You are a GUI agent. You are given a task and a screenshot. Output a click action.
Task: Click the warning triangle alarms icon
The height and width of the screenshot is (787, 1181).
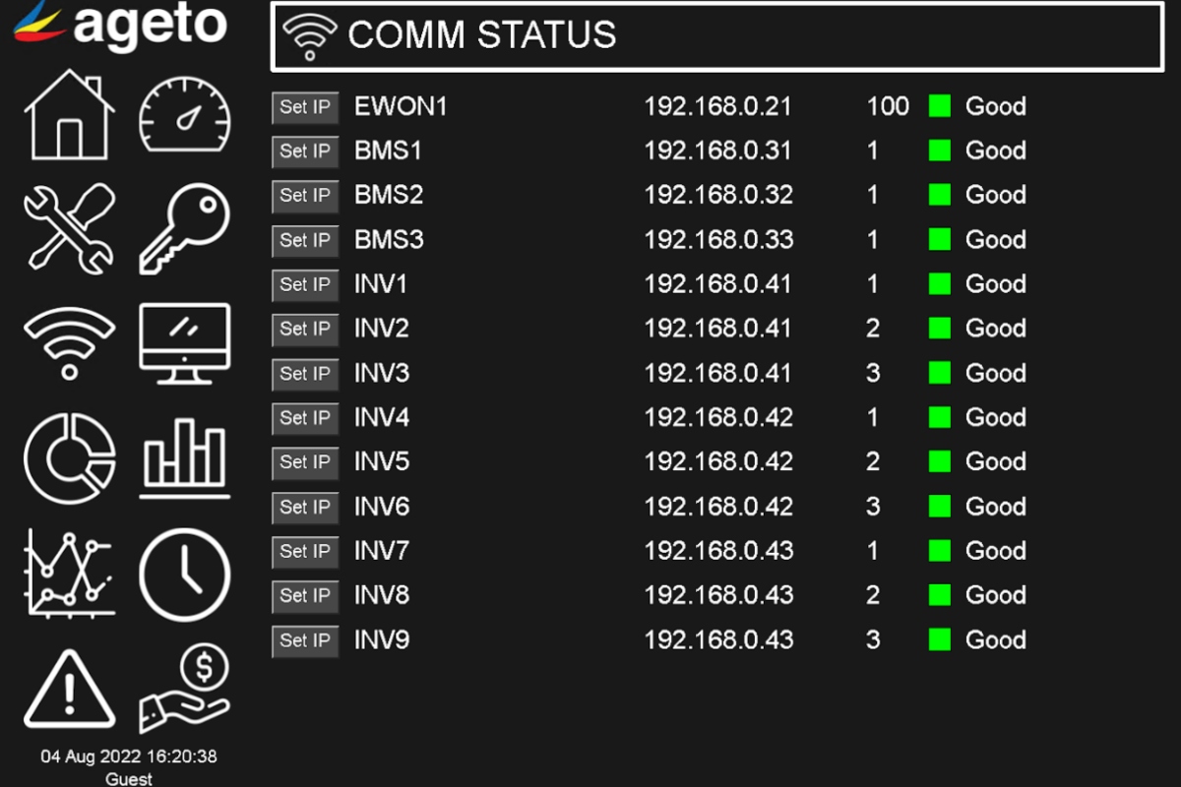69,689
